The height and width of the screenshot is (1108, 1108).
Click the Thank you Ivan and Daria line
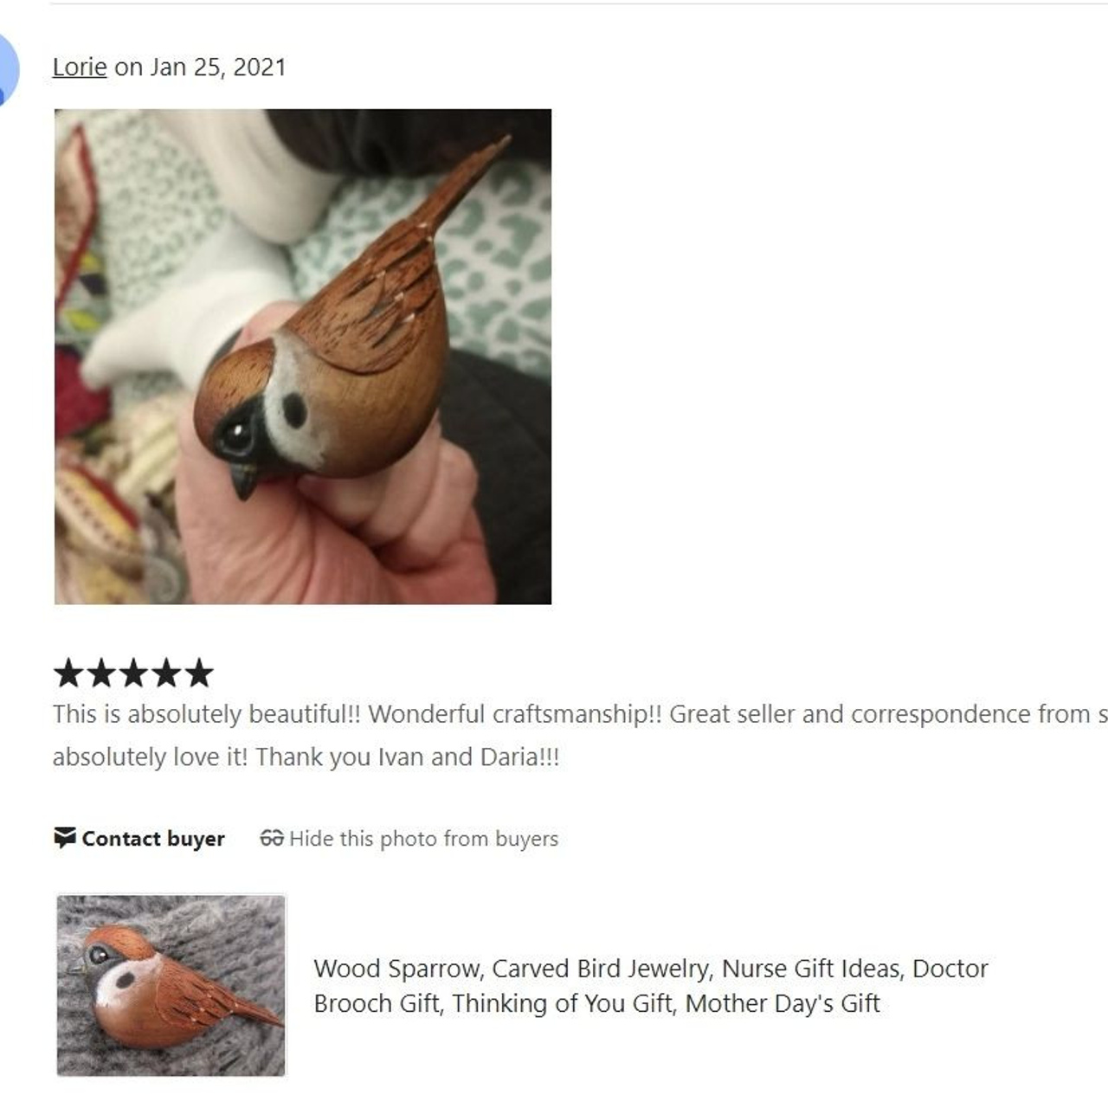click(x=306, y=757)
